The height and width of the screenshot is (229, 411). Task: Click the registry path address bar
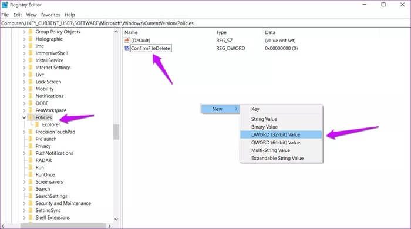click(x=206, y=23)
